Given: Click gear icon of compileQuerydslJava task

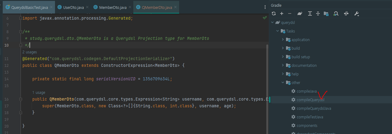Looking at the screenshot, I should tap(293, 108).
